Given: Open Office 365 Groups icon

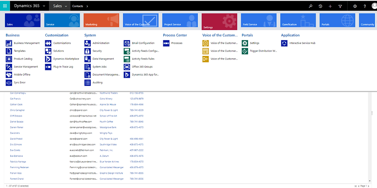Looking at the screenshot, I should click(x=127, y=67).
